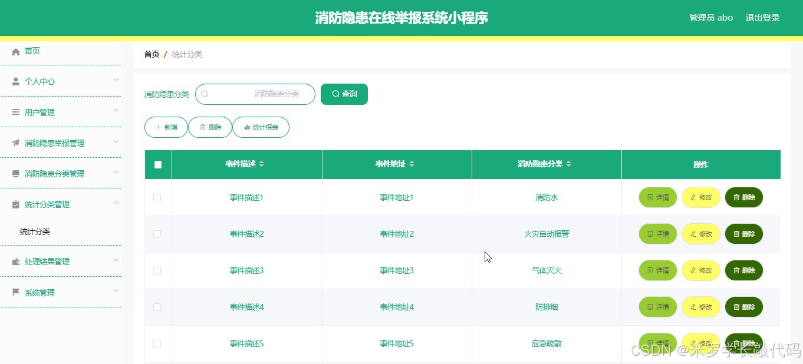Click inside the 消防隐患分类 search input
This screenshot has height=364, width=803.
click(x=259, y=94)
